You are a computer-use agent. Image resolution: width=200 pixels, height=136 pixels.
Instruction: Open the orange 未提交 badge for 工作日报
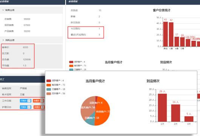(38, 100)
